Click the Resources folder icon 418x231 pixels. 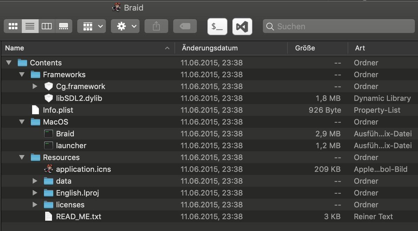tap(35, 157)
